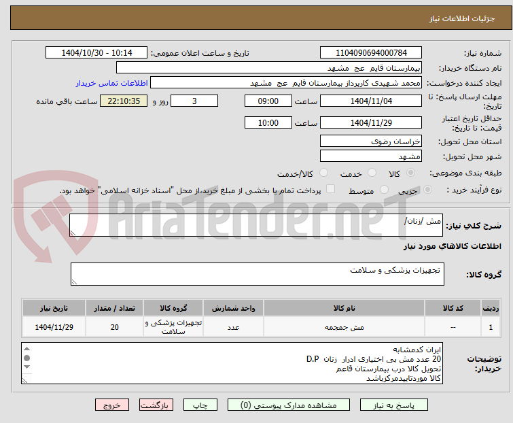
Task: Click the تاریخ نیاز column header
Action: [x=54, y=308]
